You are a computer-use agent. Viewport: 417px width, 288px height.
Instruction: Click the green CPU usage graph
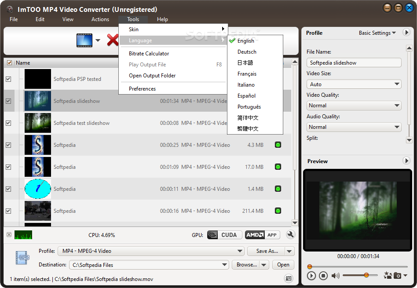[23, 235]
